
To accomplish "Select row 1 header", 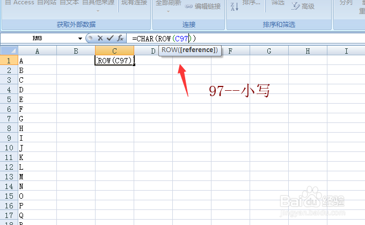I will pyautogui.click(x=9, y=61).
